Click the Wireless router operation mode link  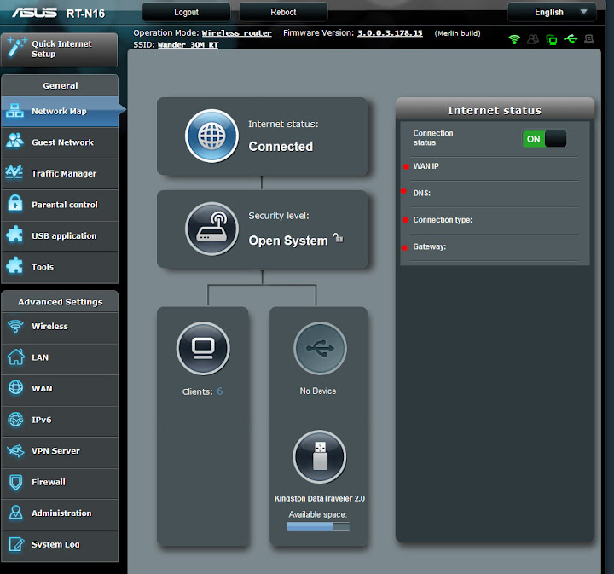236,33
